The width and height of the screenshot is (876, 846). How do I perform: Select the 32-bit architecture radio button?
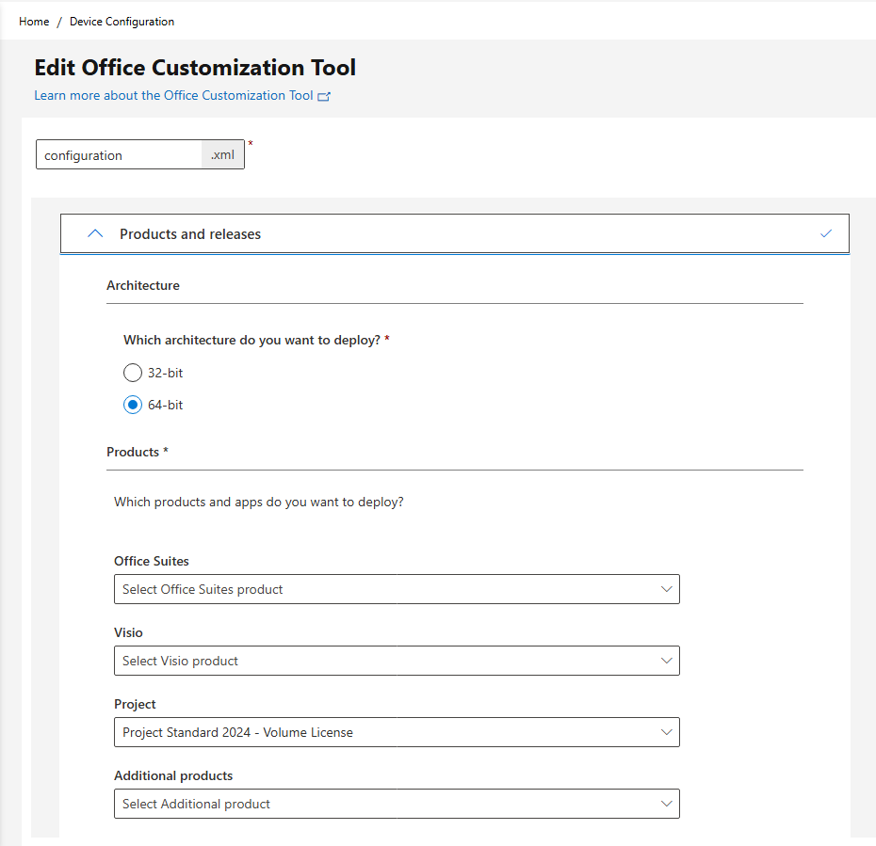point(133,373)
